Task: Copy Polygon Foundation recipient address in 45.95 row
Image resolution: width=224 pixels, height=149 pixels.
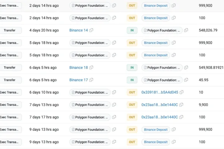Action: (186, 80)
